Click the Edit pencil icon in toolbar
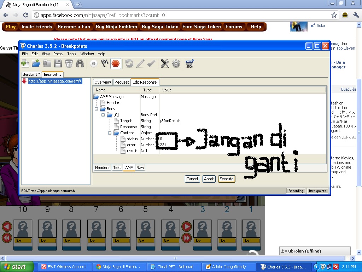362x272 pixels. point(140,63)
